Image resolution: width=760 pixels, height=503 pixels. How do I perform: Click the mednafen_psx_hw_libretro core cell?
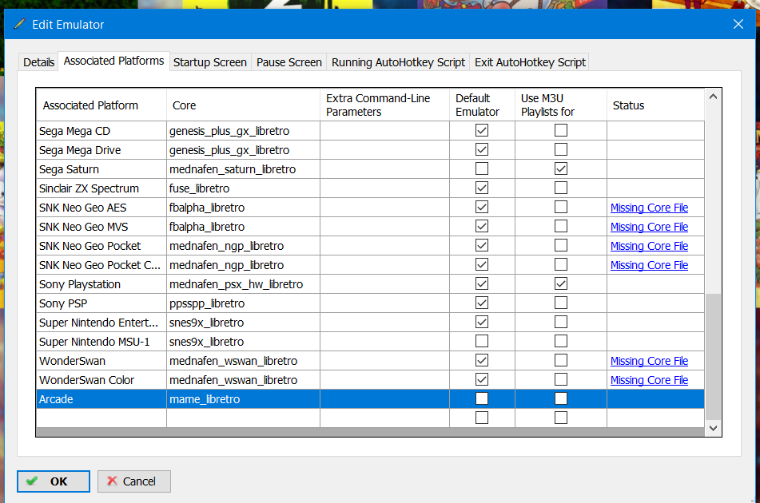[x=243, y=284]
